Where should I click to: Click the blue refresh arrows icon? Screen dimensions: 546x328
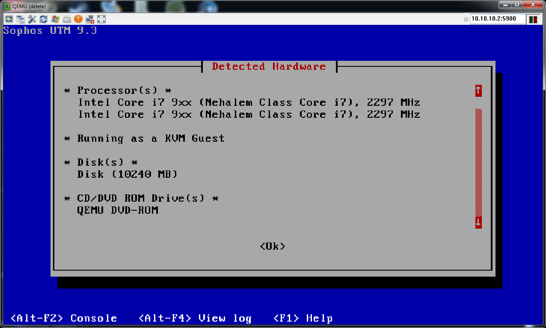pyautogui.click(x=44, y=19)
